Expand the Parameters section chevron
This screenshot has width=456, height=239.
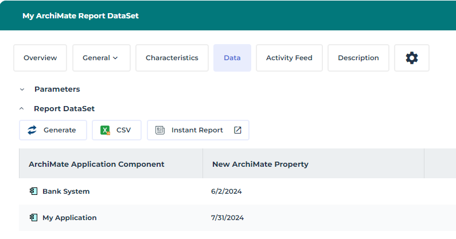pyautogui.click(x=22, y=89)
